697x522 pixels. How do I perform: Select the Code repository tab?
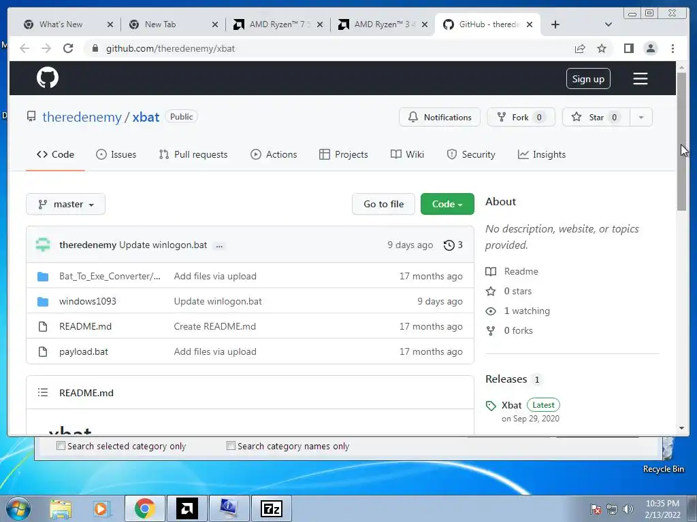[x=55, y=154]
